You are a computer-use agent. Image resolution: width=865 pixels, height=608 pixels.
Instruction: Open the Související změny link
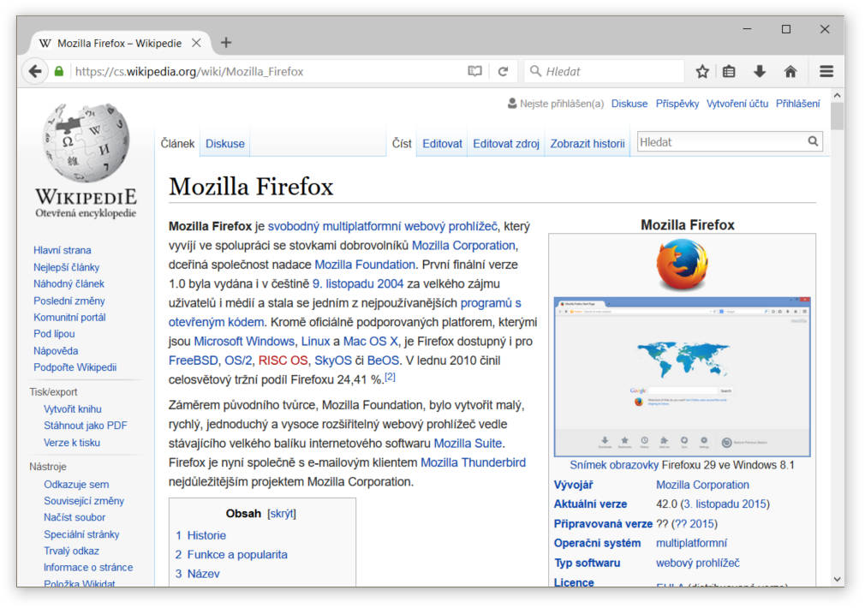[84, 501]
